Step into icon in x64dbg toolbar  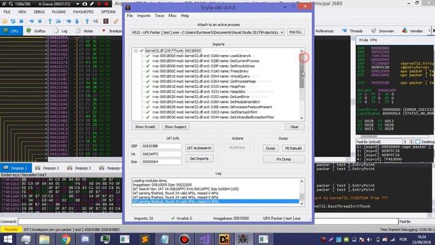50,21
